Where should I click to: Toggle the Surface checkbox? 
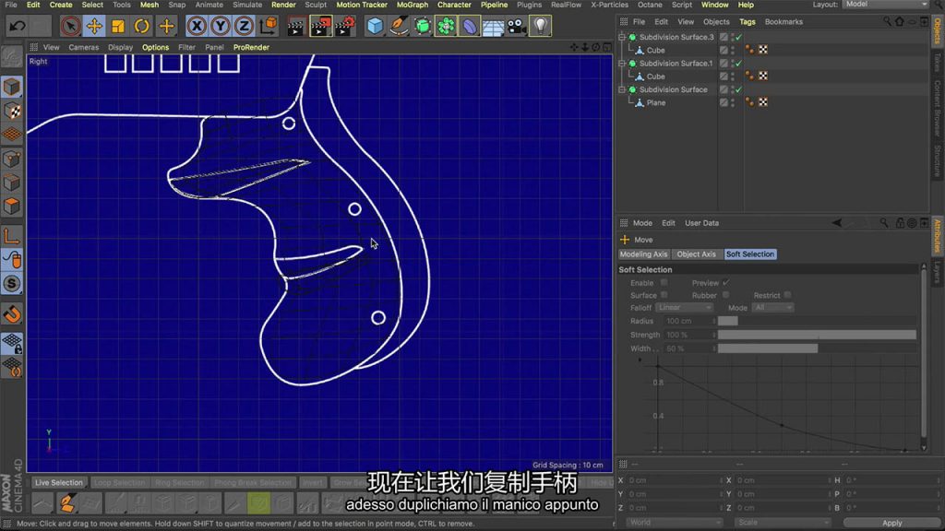664,295
